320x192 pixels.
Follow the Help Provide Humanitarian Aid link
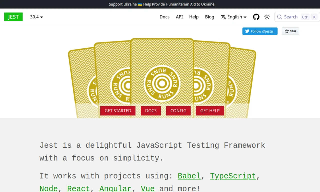[179, 4]
